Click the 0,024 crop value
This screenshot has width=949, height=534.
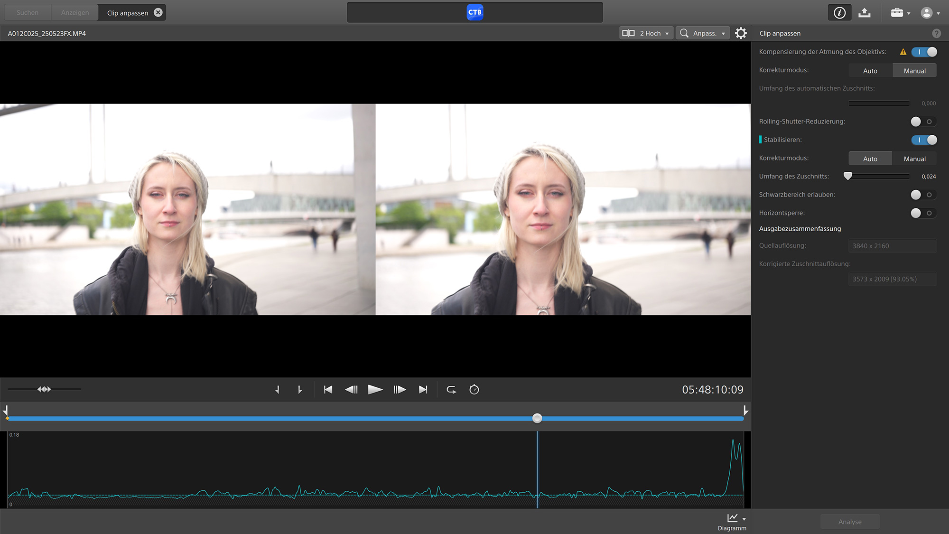[x=929, y=177]
